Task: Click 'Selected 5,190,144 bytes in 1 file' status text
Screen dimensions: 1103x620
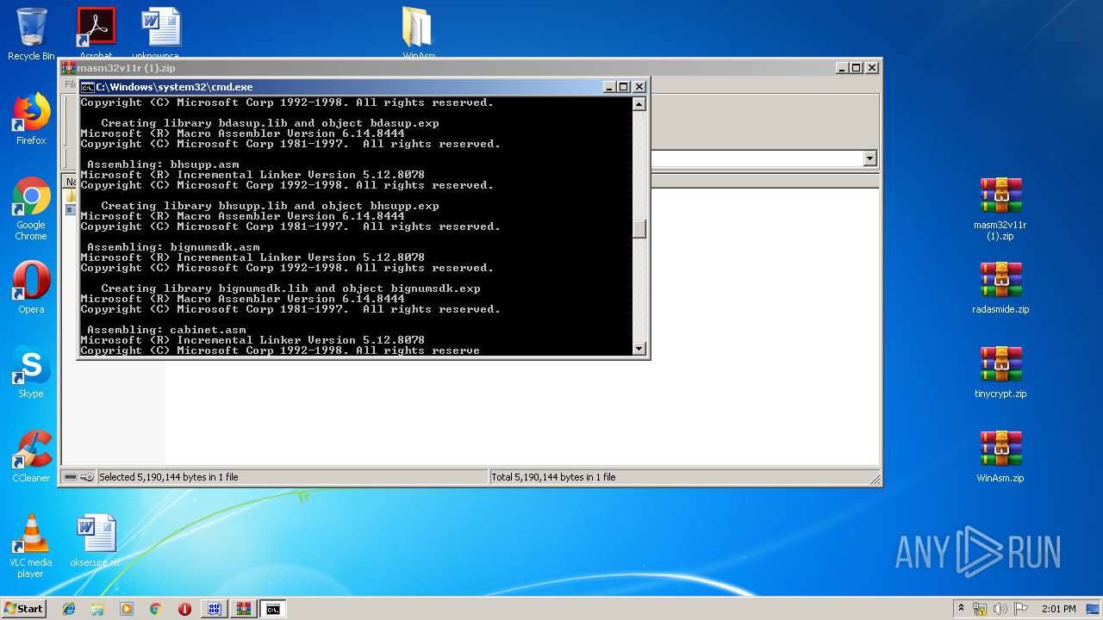Action: (169, 477)
